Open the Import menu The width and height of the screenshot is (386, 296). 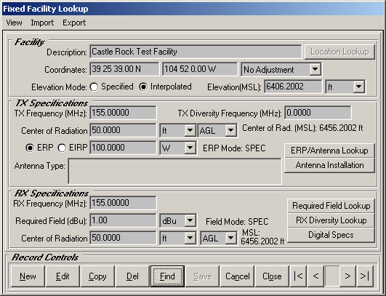click(42, 23)
